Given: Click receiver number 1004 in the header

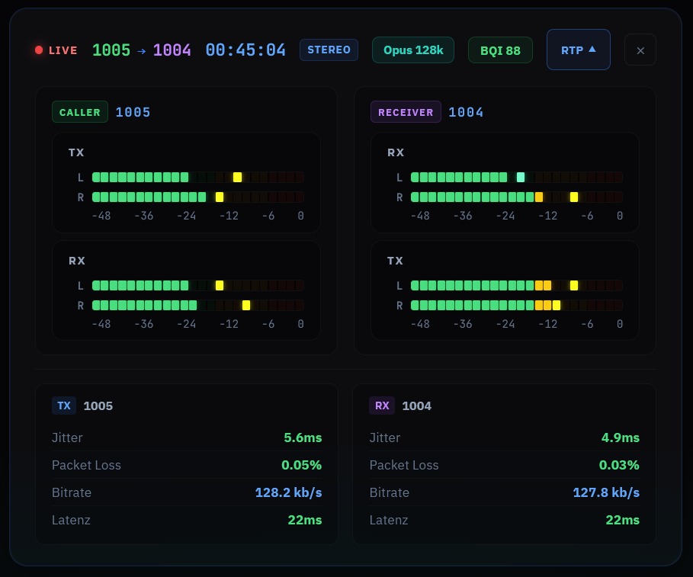Looking at the screenshot, I should [172, 50].
